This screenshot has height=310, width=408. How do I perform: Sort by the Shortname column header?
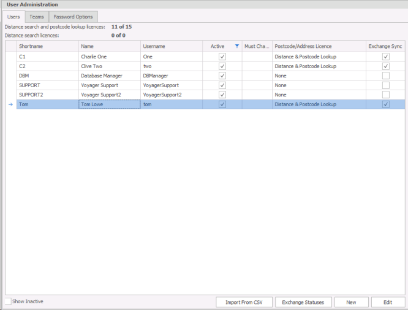(x=47, y=46)
